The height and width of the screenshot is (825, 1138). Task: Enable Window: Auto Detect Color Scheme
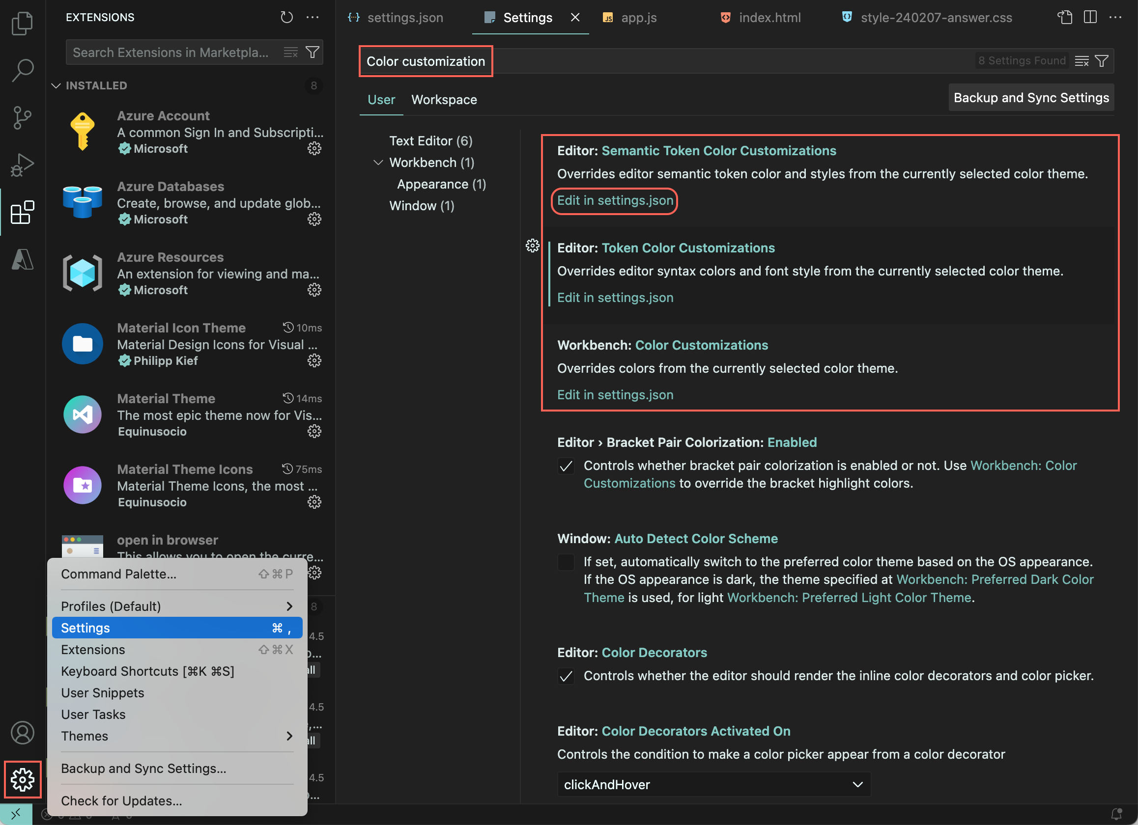point(566,562)
